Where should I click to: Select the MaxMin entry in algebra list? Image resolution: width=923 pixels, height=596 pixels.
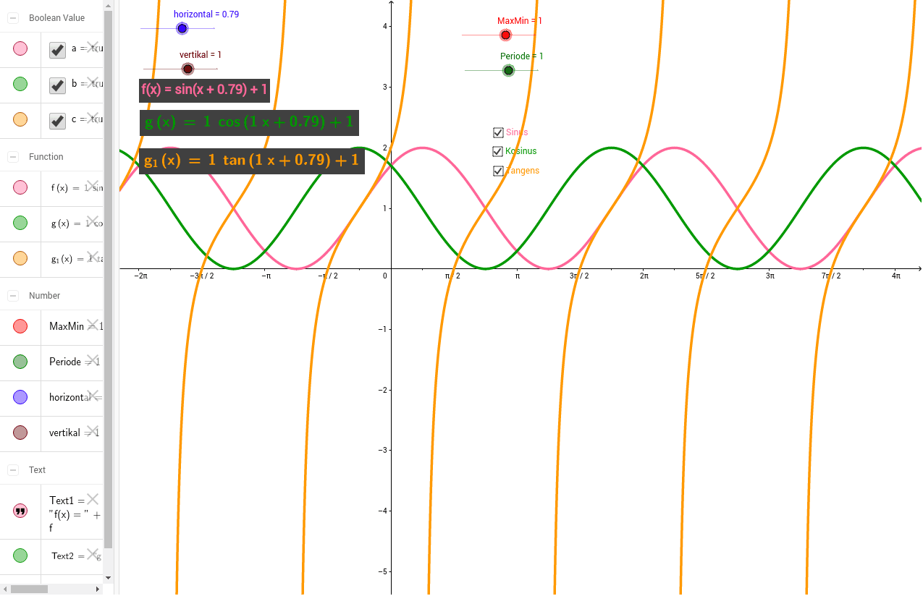click(x=51, y=327)
